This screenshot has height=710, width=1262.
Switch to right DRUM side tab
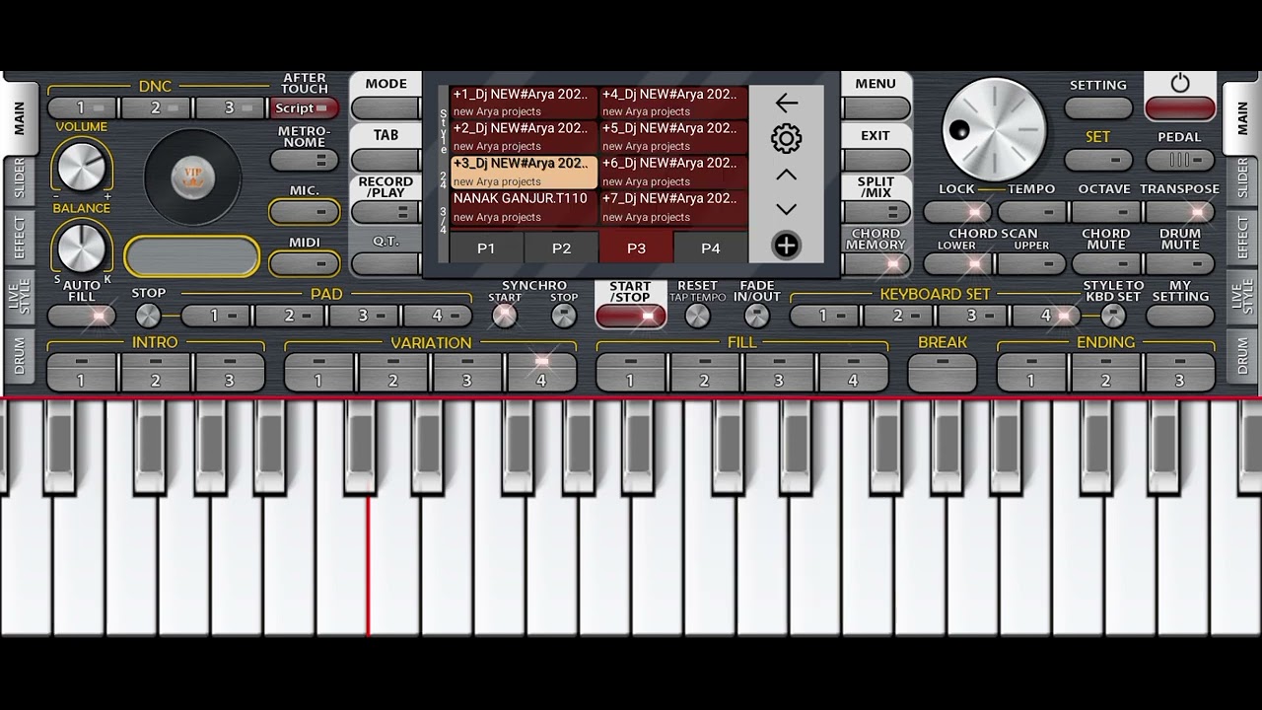1241,356
